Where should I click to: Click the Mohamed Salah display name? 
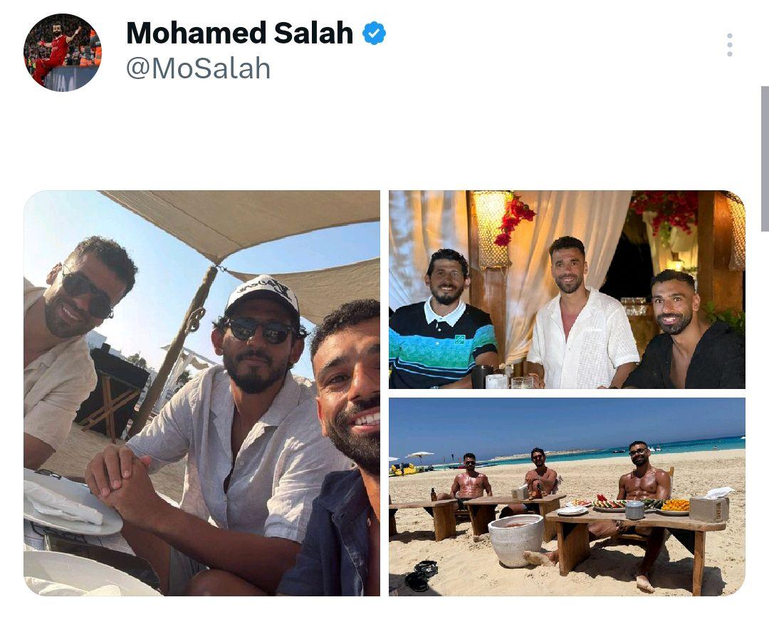point(239,33)
